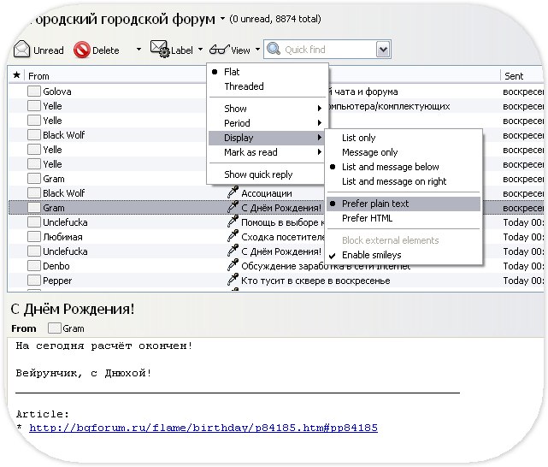Click the star column header icon
Image resolution: width=548 pixels, height=467 pixels.
tap(16, 76)
